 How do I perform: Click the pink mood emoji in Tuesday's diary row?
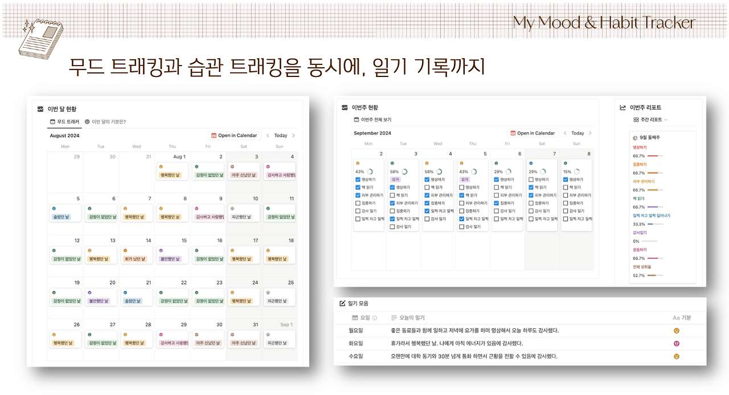coord(676,343)
